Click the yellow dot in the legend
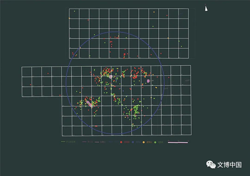The height and width of the screenshot is (176, 250). click(144, 142)
